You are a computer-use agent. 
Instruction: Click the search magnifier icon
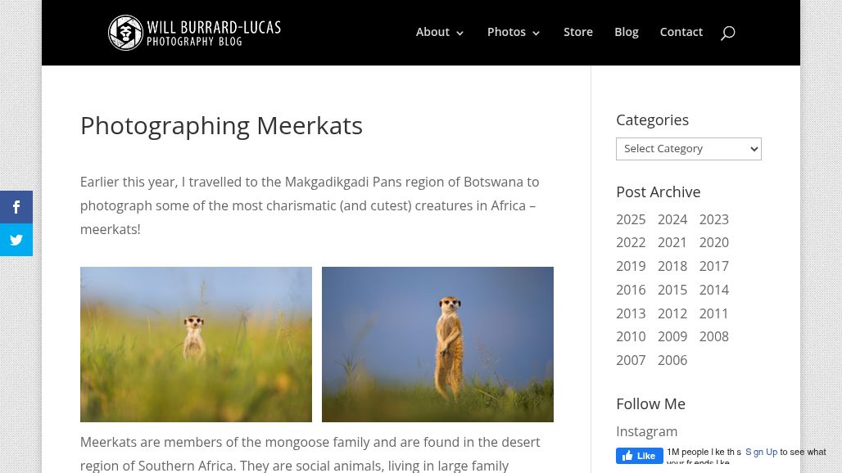coord(727,33)
